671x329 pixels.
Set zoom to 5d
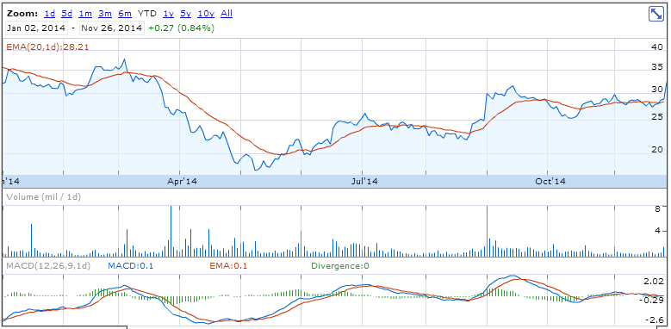pyautogui.click(x=67, y=14)
